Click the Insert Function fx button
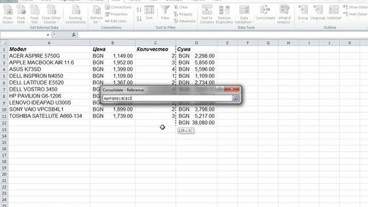 coord(74,35)
